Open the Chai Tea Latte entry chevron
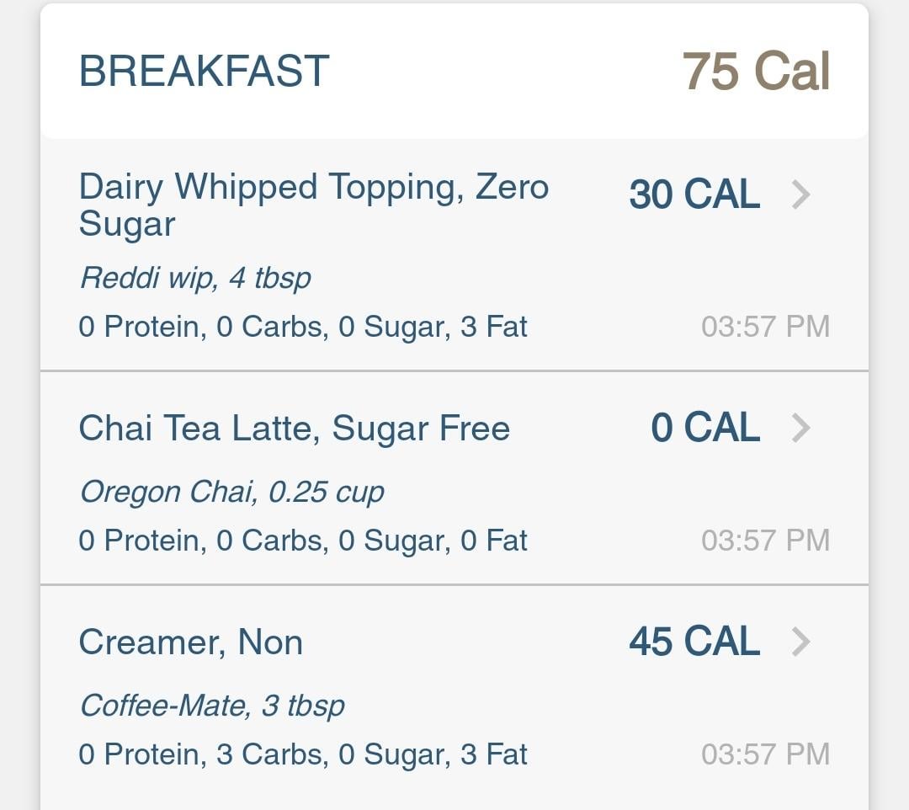Image resolution: width=909 pixels, height=810 pixels. point(800,428)
